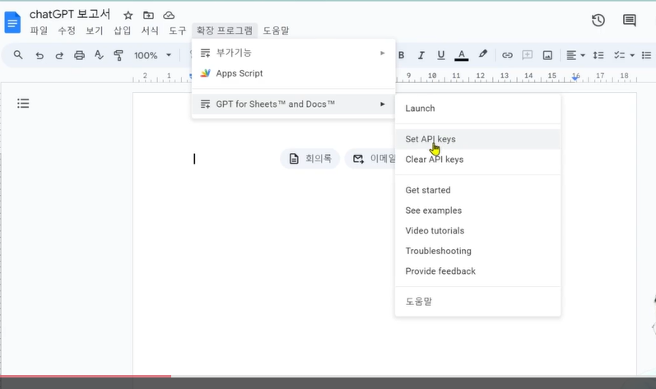This screenshot has height=389, width=656.
Task: Toggle bold formatting
Action: point(401,55)
